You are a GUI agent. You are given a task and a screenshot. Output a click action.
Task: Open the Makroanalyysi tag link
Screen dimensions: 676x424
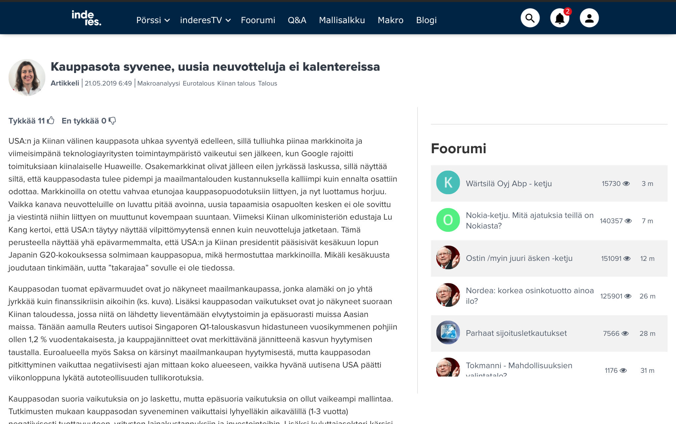tap(158, 83)
